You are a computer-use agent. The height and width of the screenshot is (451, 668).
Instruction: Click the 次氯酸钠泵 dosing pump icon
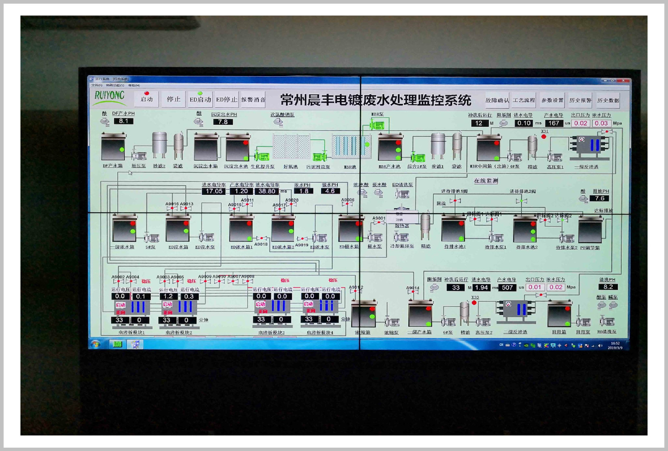[278, 122]
